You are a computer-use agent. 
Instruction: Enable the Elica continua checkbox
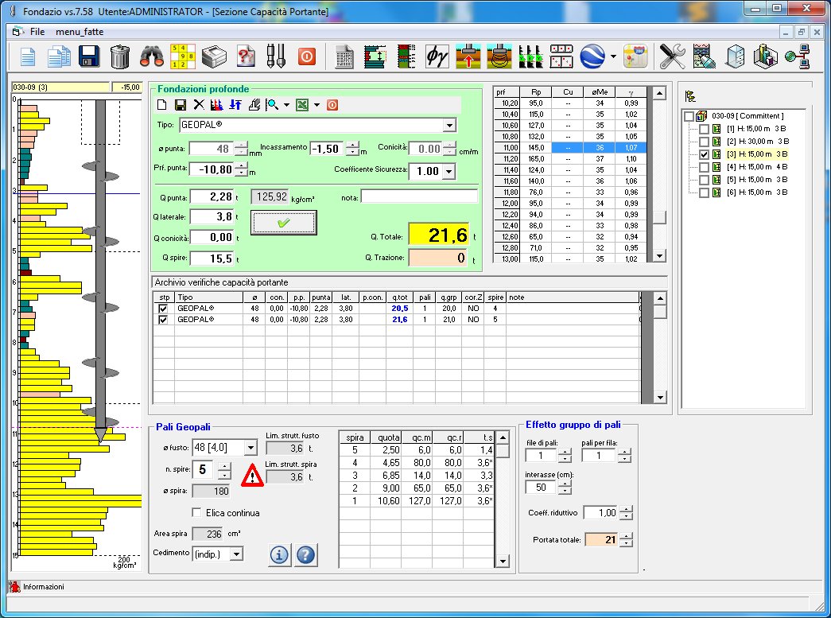coord(196,512)
